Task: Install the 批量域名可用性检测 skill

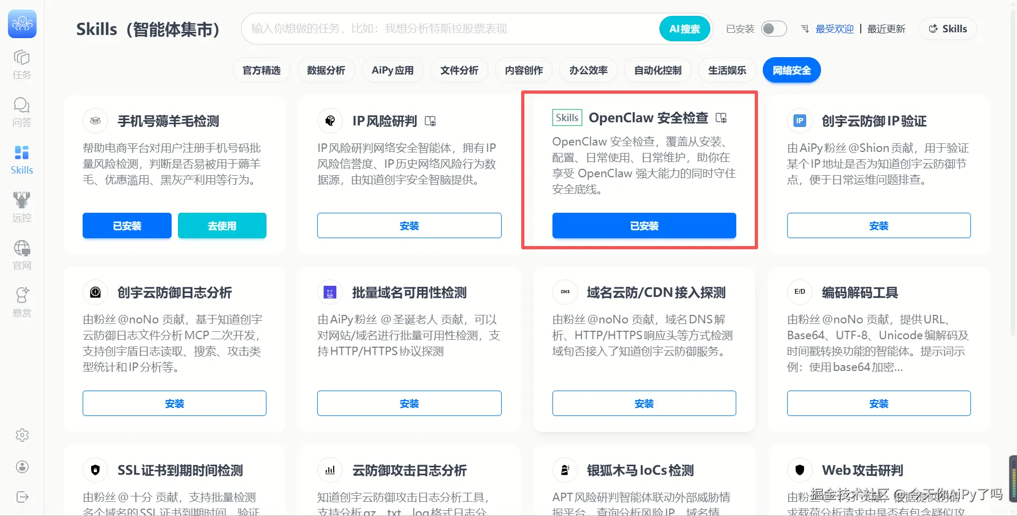Action: tap(409, 403)
